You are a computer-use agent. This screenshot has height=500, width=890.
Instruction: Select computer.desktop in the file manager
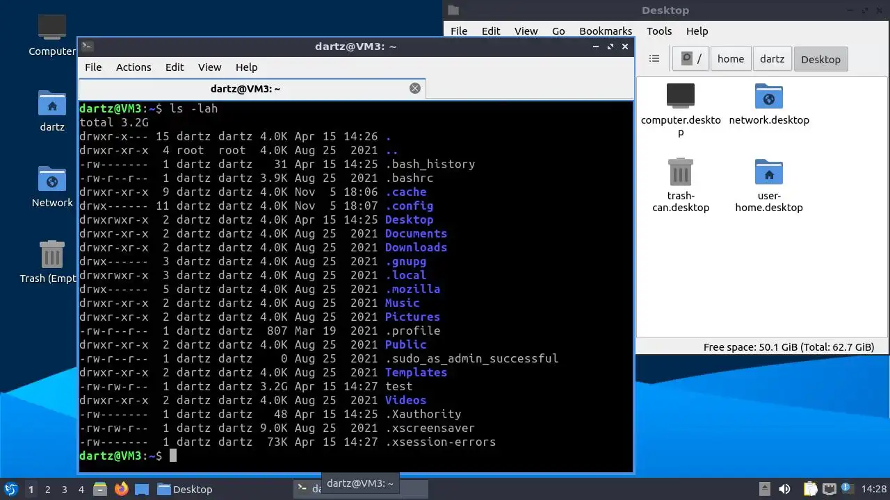pos(681,109)
